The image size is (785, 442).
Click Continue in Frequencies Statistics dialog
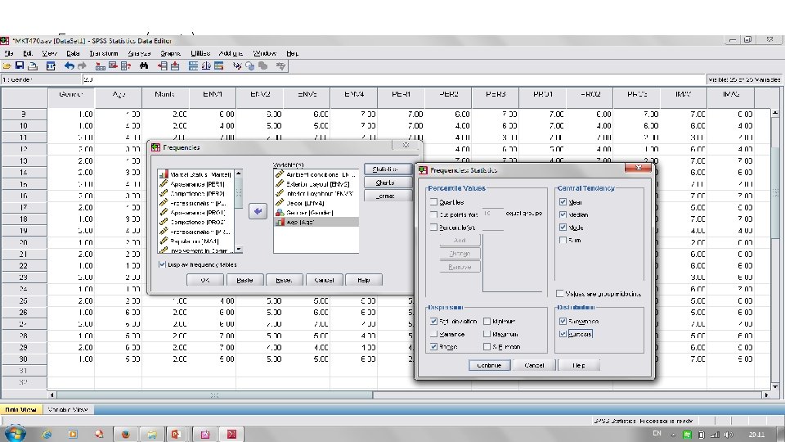(488, 365)
